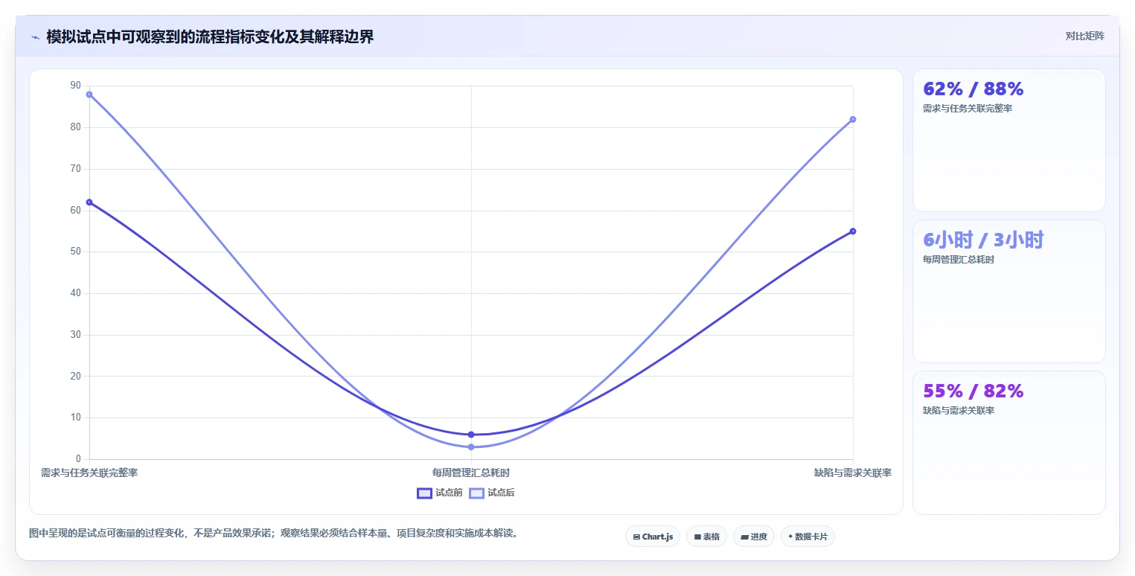1135x576 pixels.
Task: Select the Chart.js chip
Action: click(653, 537)
